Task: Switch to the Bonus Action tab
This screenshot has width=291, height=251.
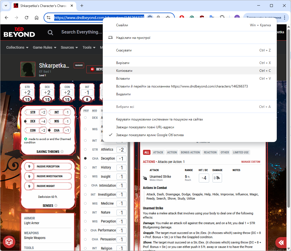Action: pyautogui.click(x=190, y=152)
